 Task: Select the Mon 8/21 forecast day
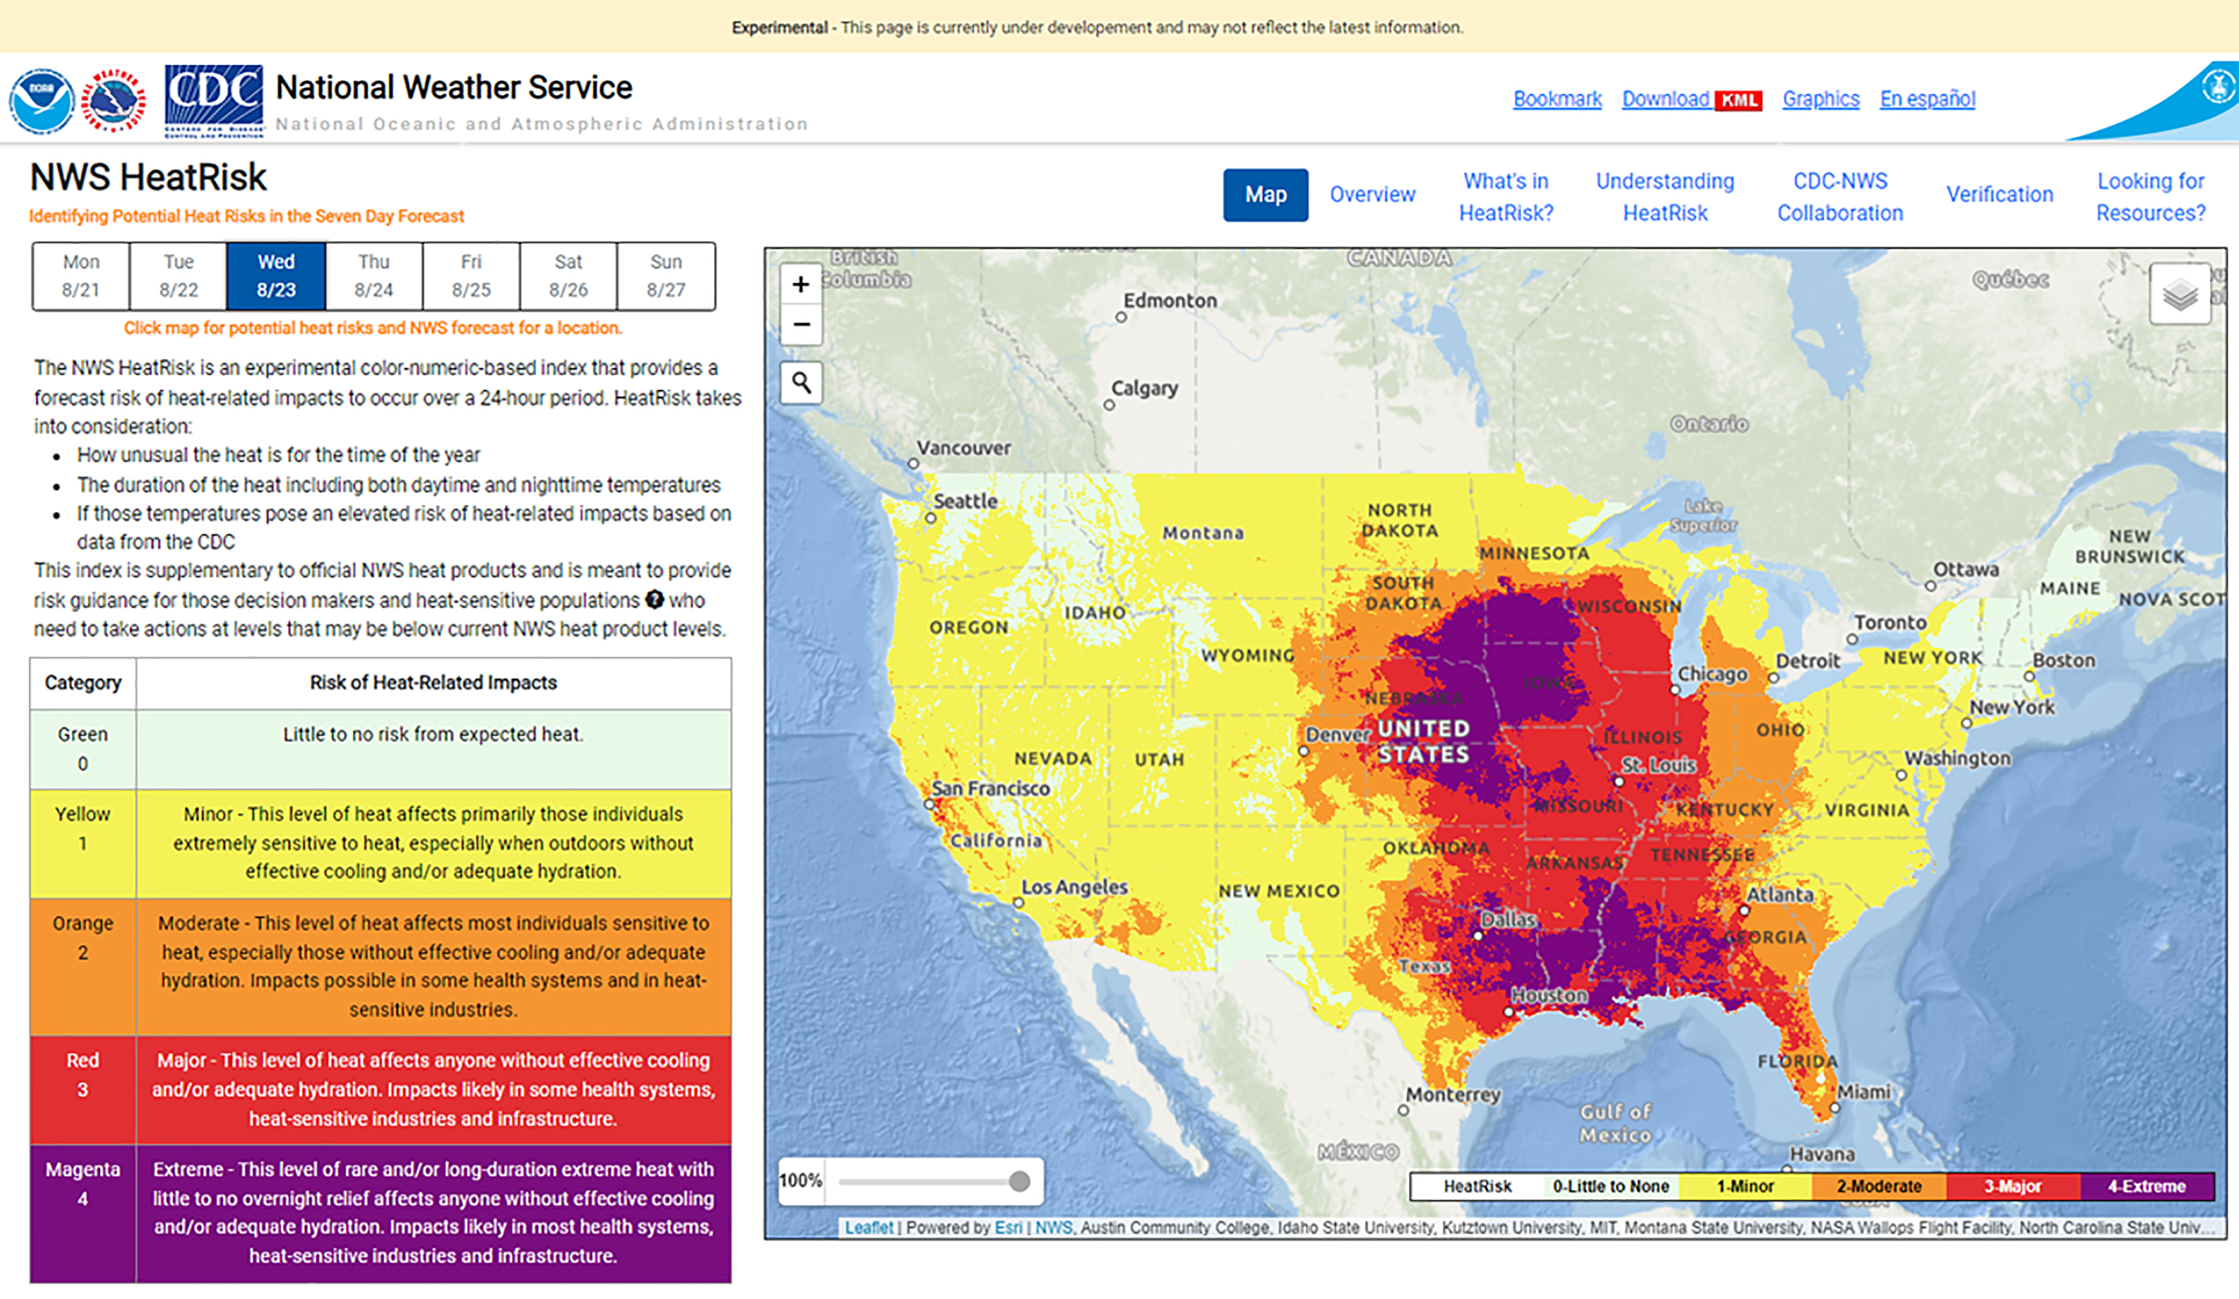point(81,275)
